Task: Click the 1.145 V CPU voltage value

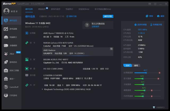Action: [x=141, y=33]
